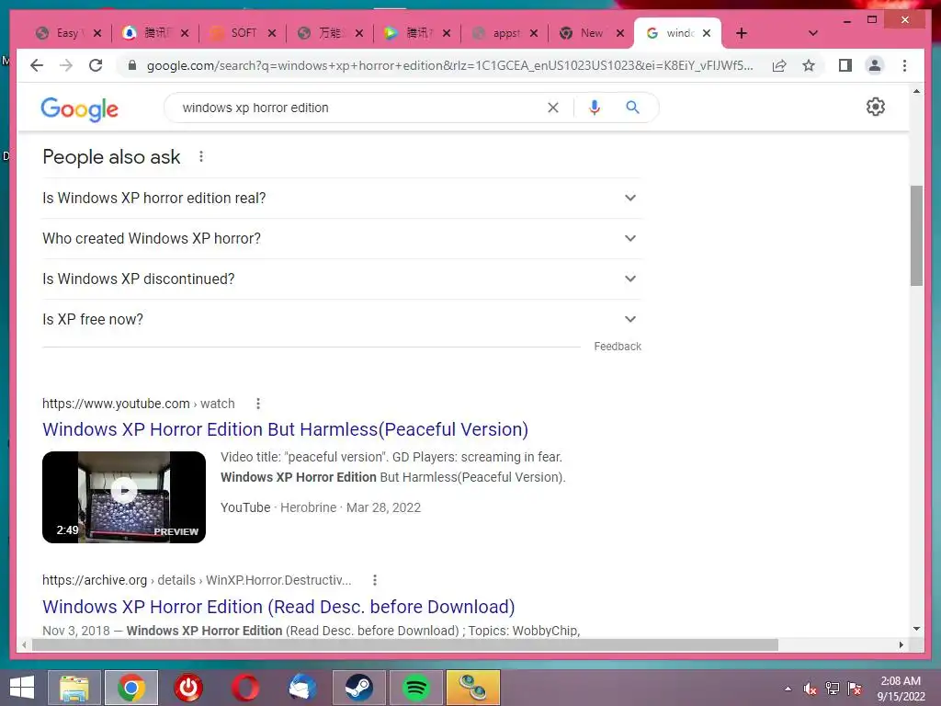The width and height of the screenshot is (941, 706).
Task: Open the Google logo homepage
Action: [79, 109]
